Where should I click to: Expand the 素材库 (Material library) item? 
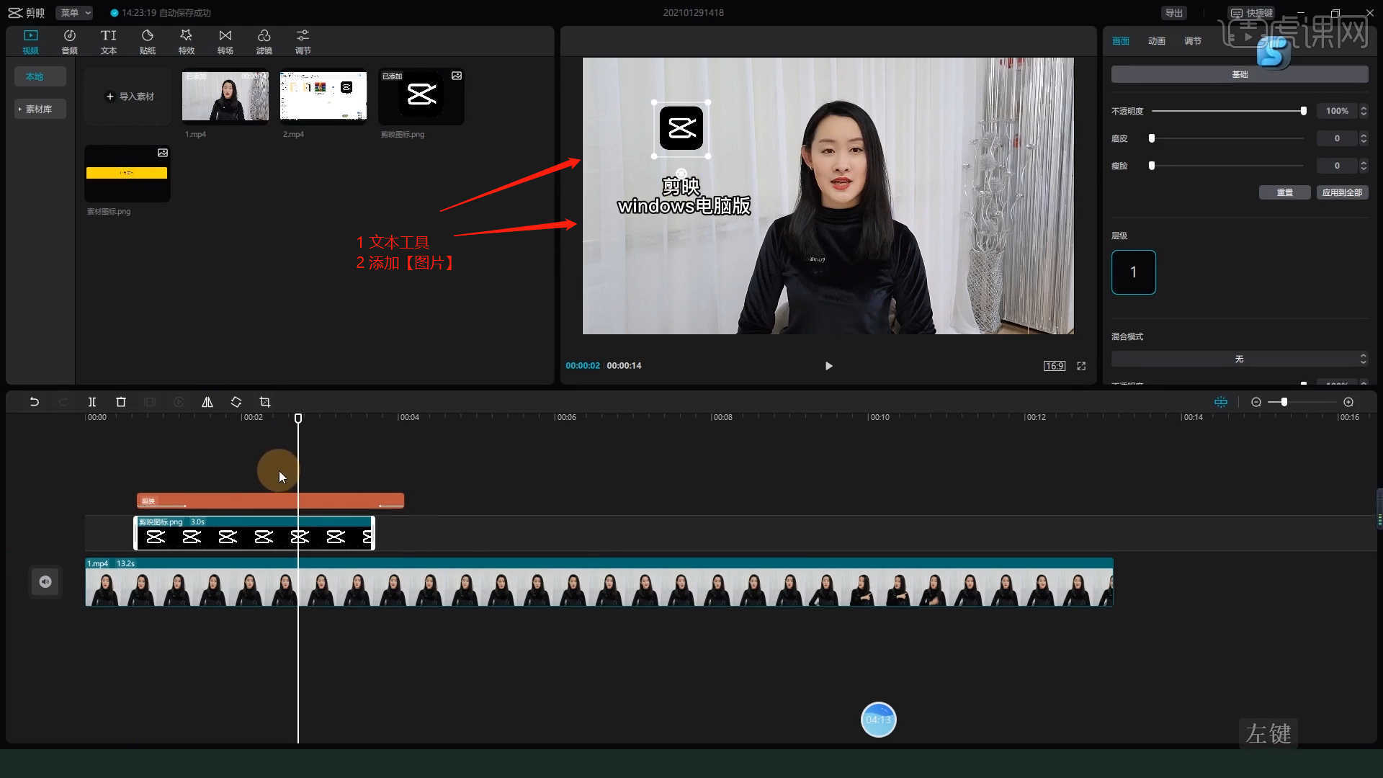click(40, 109)
